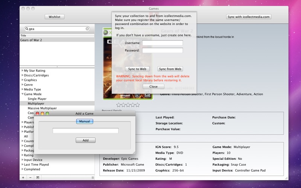The height and width of the screenshot is (188, 301).
Task: Click the Packaging value Snap Case
Action: pyautogui.click(x=238, y=165)
